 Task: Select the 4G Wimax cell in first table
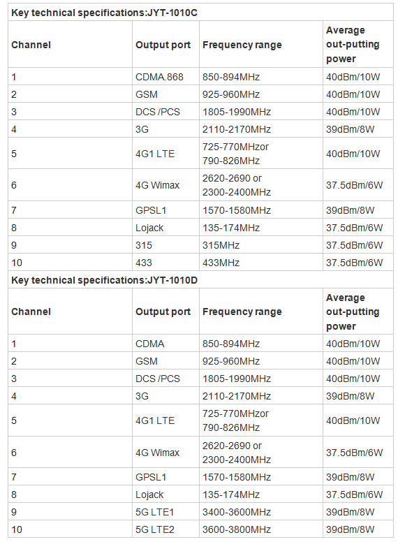pos(166,185)
